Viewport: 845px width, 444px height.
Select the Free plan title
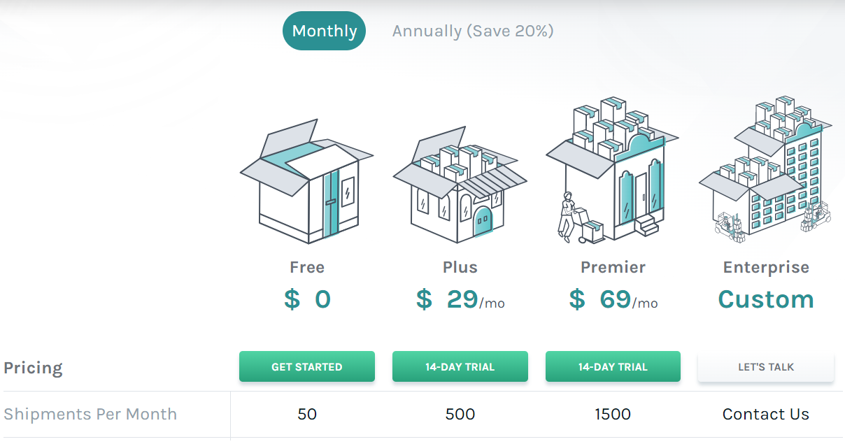(307, 267)
